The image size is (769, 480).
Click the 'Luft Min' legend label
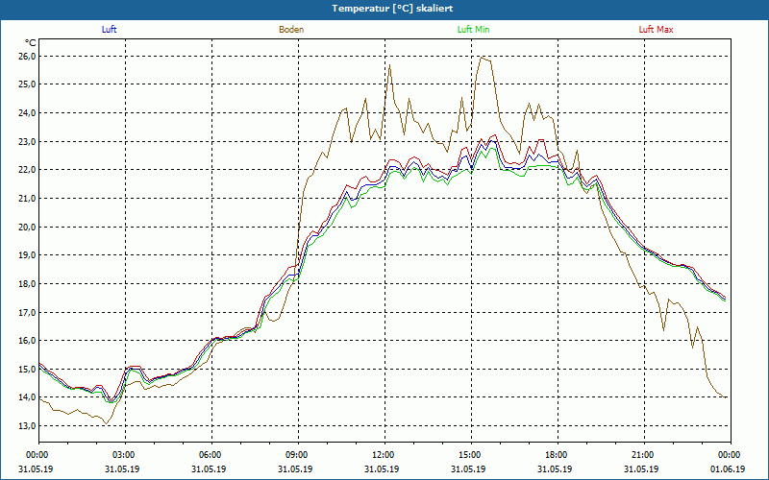[473, 30]
